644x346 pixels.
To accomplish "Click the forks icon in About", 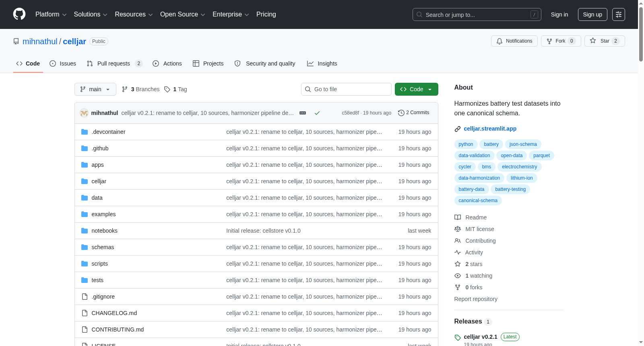I will (x=458, y=287).
